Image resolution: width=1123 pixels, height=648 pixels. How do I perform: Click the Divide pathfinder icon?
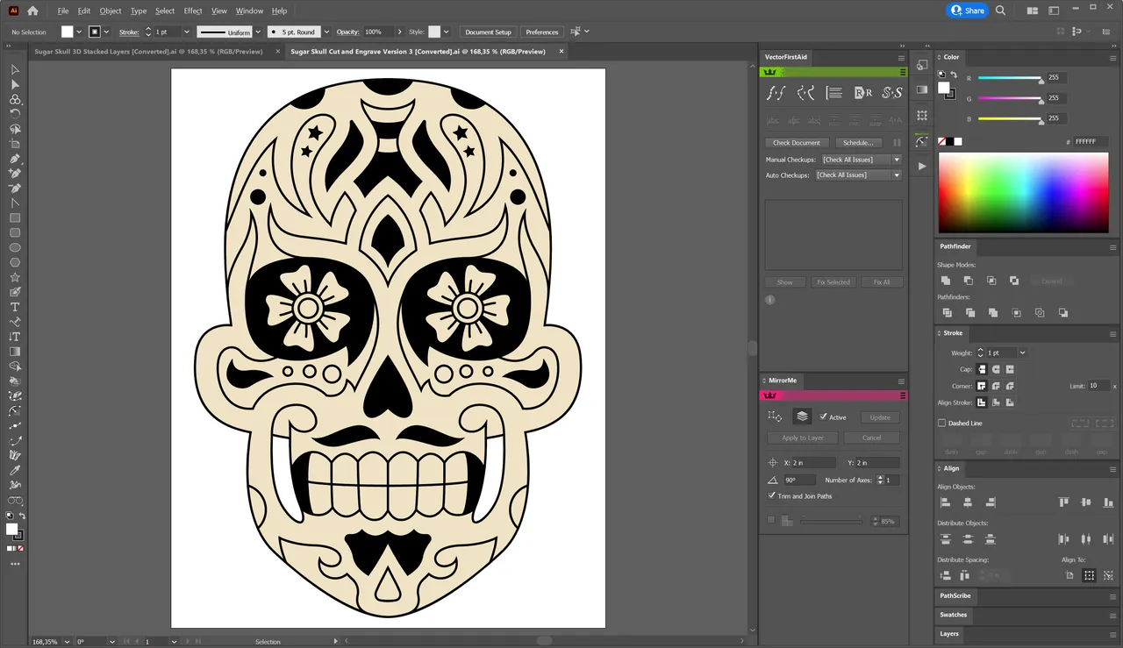click(x=947, y=313)
